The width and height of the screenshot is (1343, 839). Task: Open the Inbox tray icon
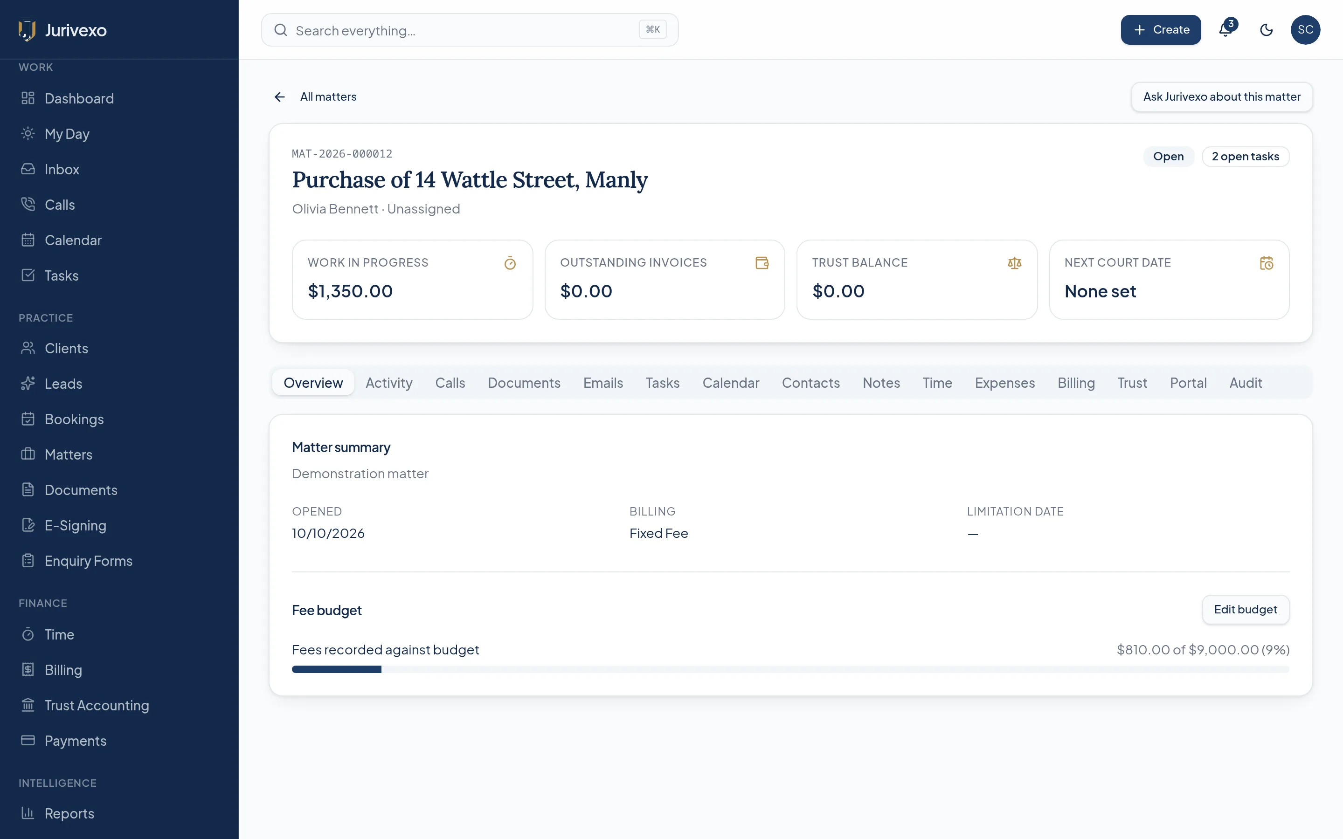28,169
